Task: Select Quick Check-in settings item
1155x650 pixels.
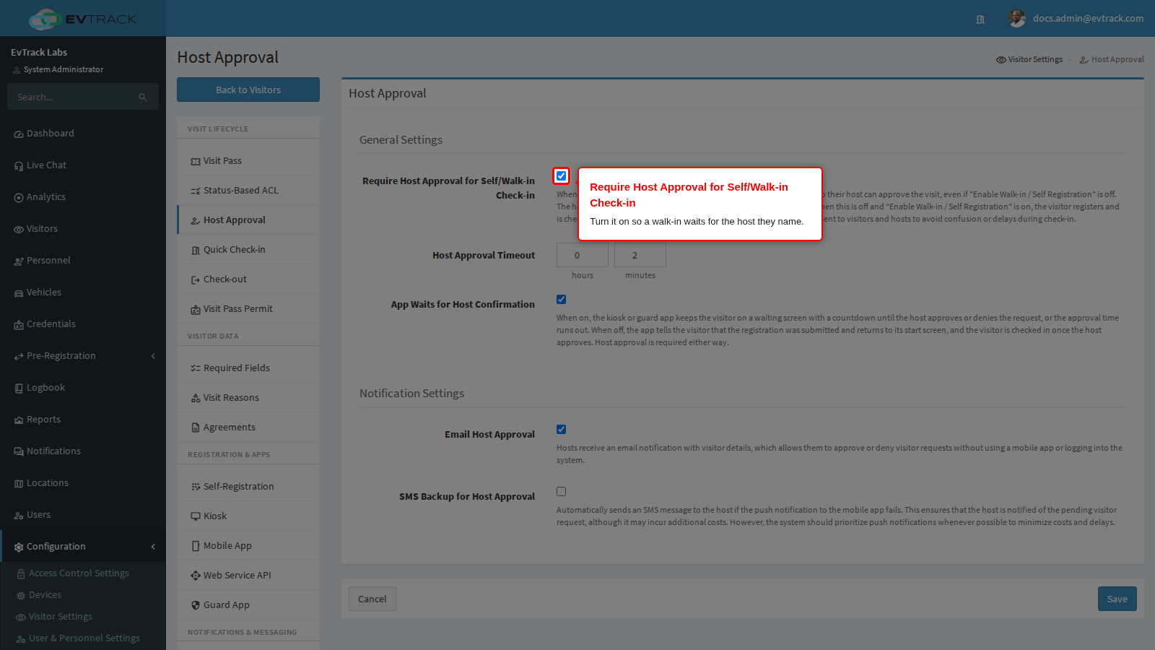Action: [x=248, y=250]
